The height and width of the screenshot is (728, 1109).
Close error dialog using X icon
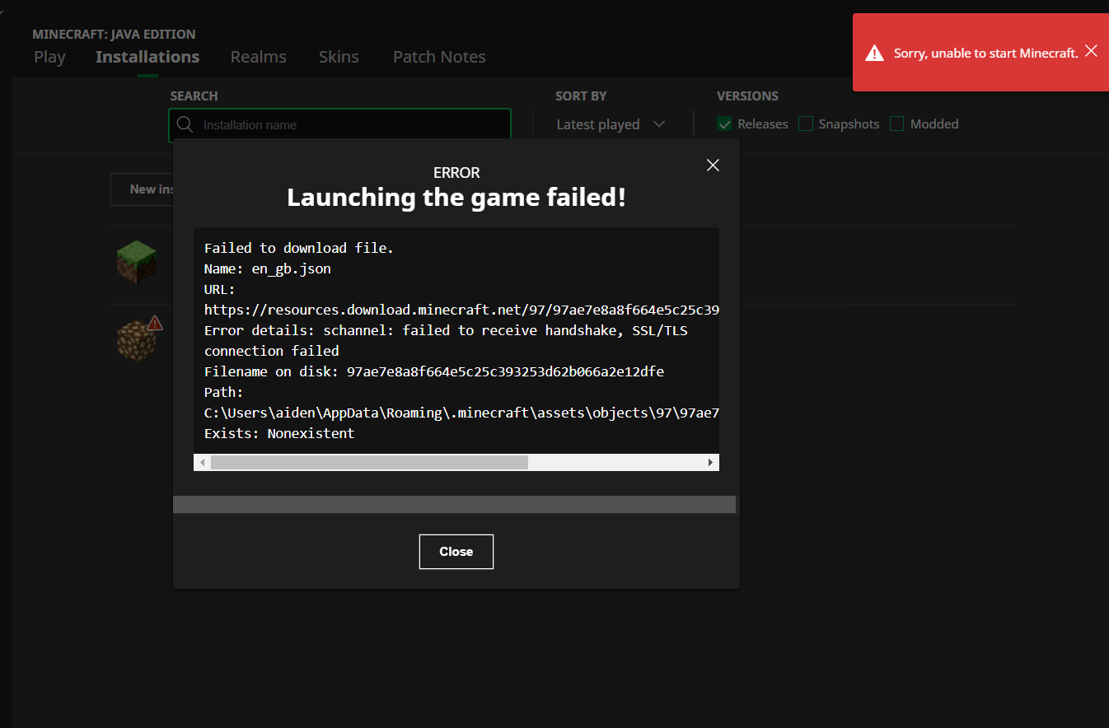click(713, 166)
